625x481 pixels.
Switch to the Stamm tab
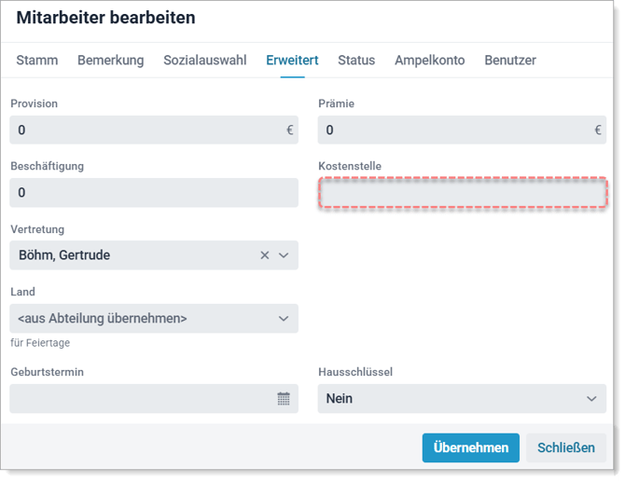point(37,60)
